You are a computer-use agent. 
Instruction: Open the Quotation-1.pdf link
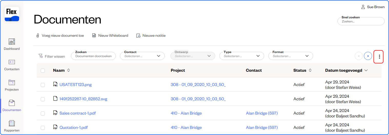74,127
